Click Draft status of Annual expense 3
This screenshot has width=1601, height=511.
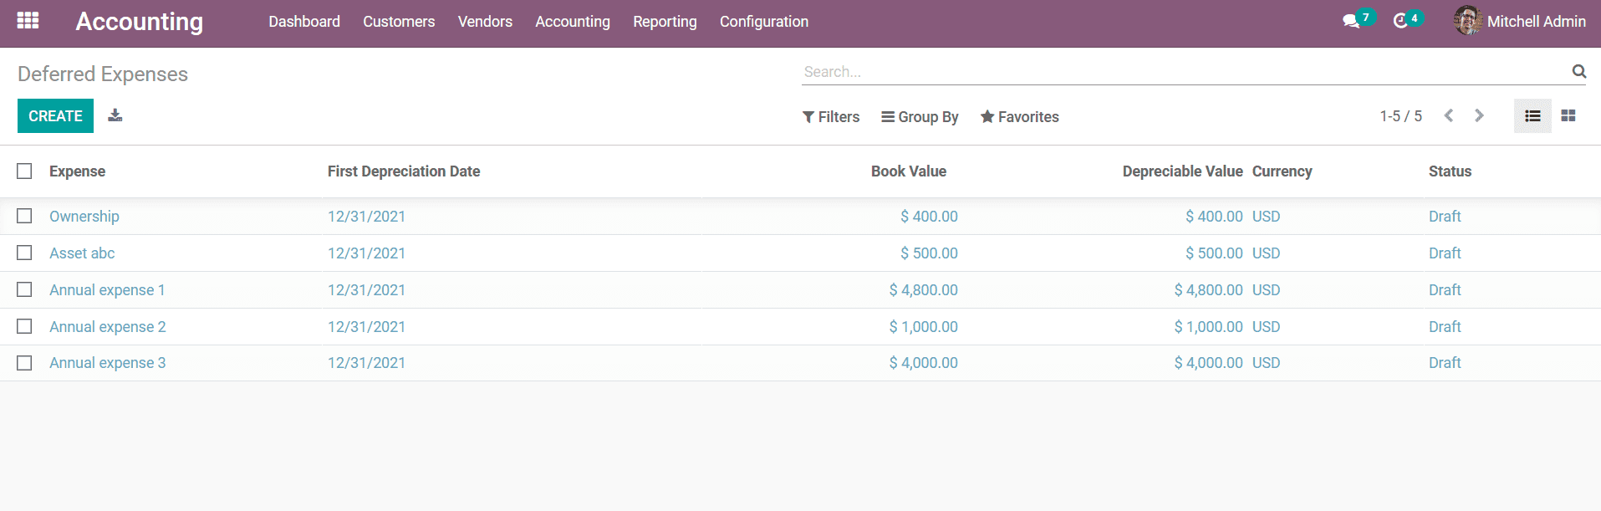[1445, 363]
